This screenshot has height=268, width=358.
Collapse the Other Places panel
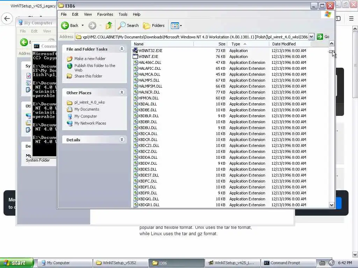click(122, 92)
